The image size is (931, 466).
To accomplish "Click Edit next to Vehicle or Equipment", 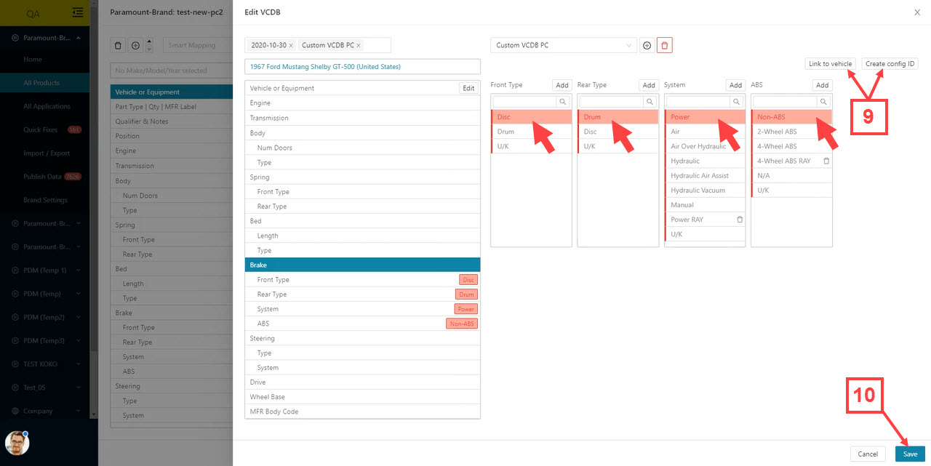I will click(x=468, y=88).
